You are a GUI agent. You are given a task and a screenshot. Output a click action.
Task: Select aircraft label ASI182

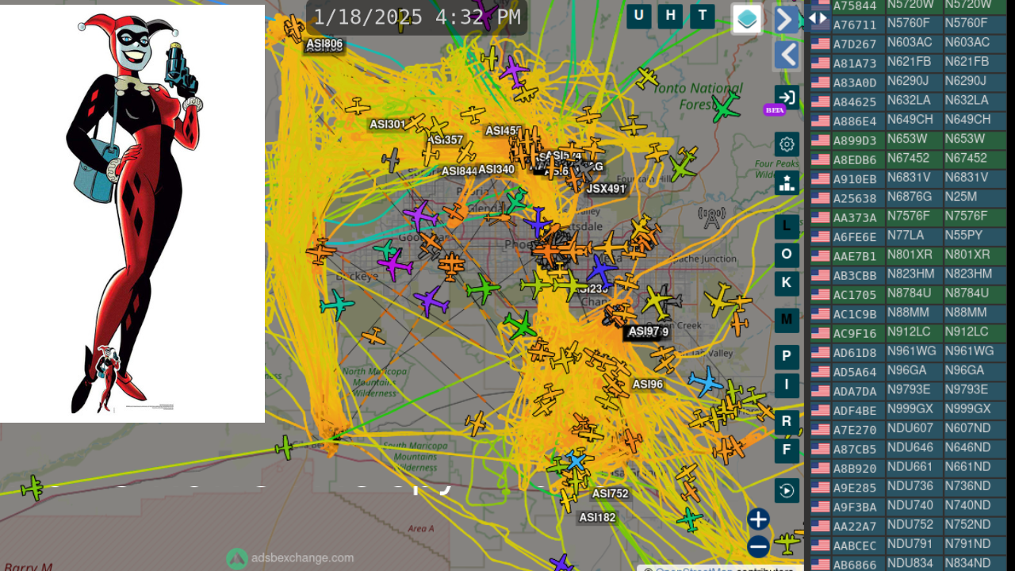click(x=597, y=518)
